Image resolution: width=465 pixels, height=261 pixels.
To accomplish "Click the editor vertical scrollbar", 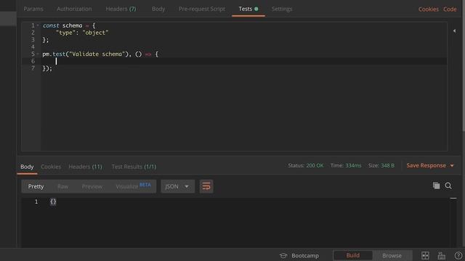I will tap(464, 65).
